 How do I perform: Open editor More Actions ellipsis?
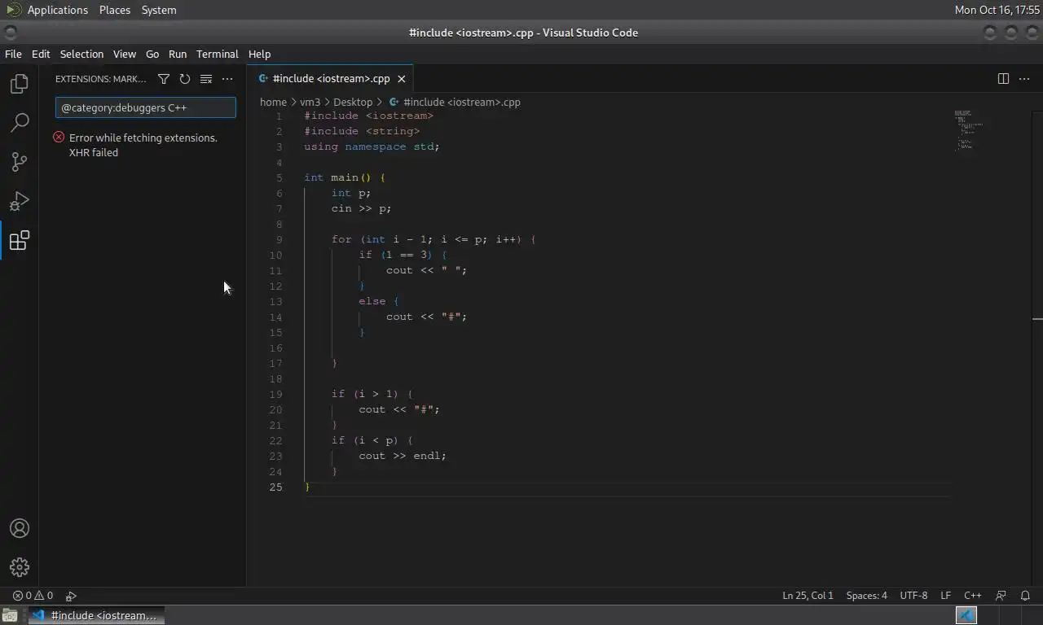[1024, 79]
